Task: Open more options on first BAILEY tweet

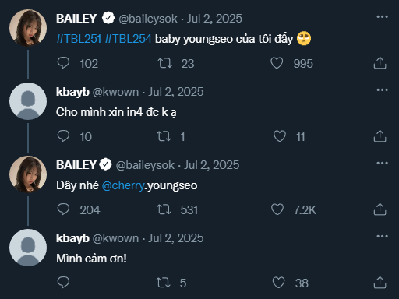Action: pyautogui.click(x=382, y=17)
